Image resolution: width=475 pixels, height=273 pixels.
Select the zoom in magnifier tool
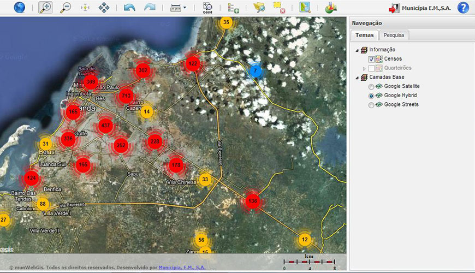point(45,7)
